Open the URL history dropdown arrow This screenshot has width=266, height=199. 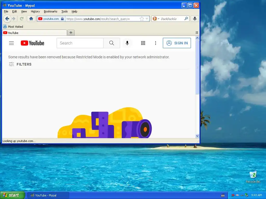(x=147, y=19)
